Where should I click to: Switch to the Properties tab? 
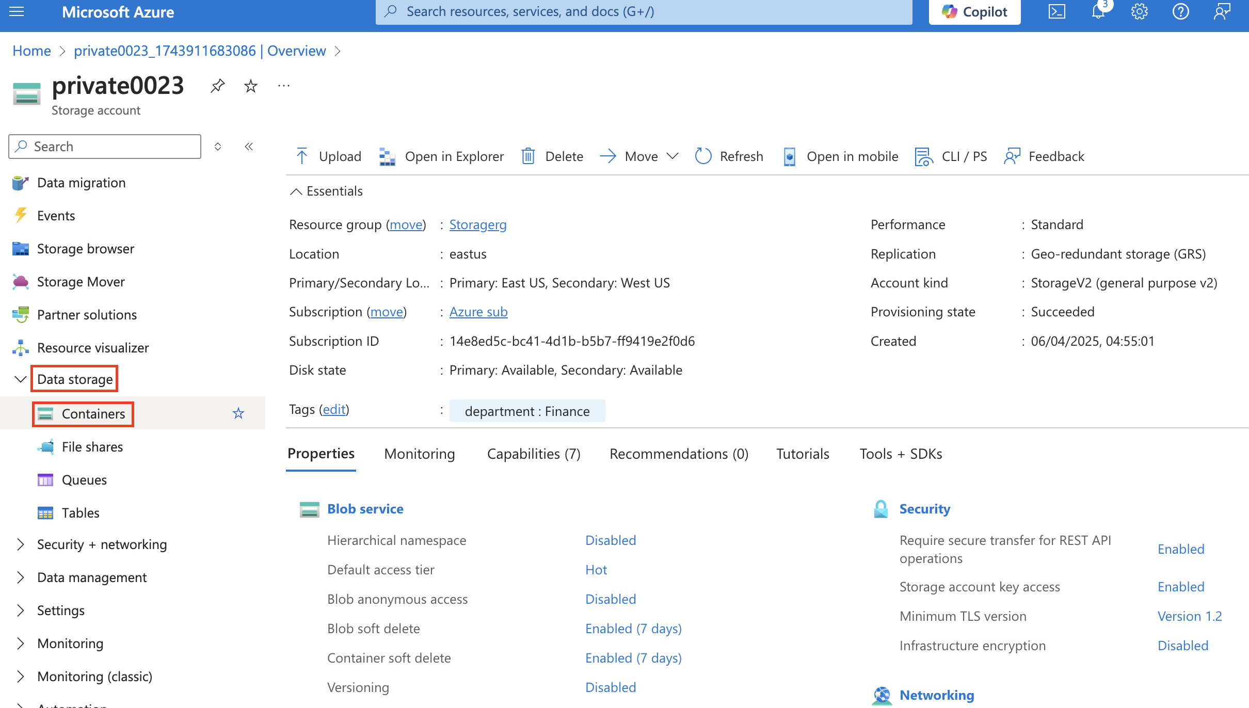tap(321, 454)
